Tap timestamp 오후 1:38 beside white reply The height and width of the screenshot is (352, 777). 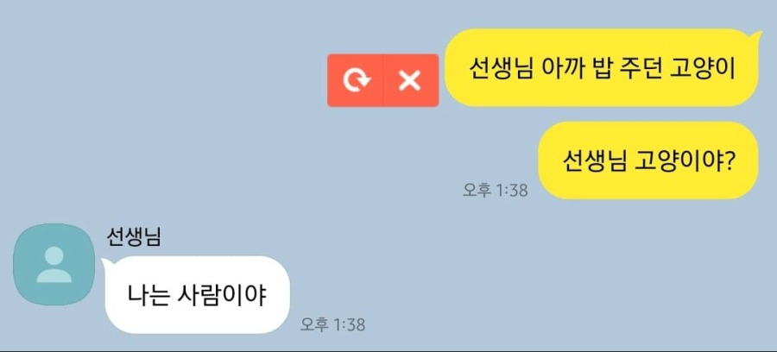point(332,324)
